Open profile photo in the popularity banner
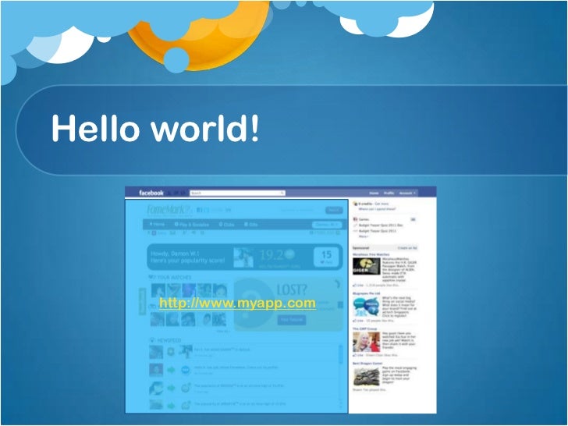568x426 pixels. click(243, 257)
